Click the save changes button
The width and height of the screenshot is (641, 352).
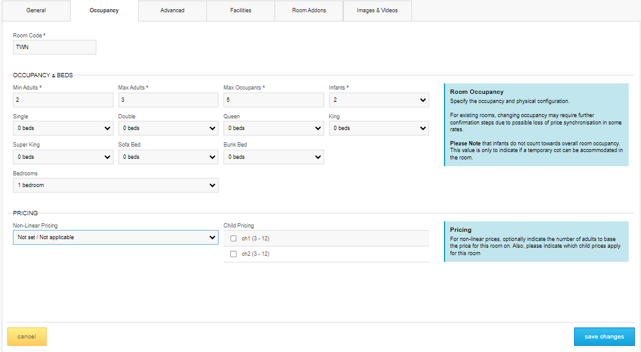[604, 337]
